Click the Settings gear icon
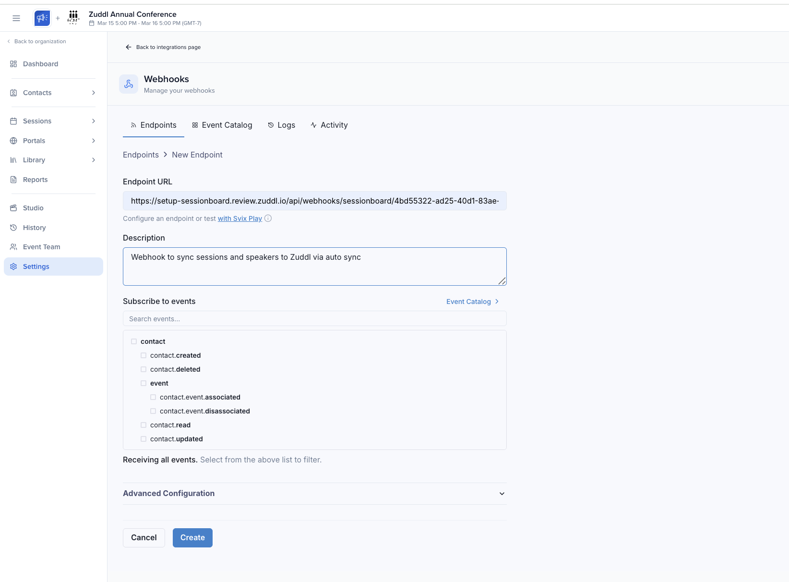 (13, 267)
